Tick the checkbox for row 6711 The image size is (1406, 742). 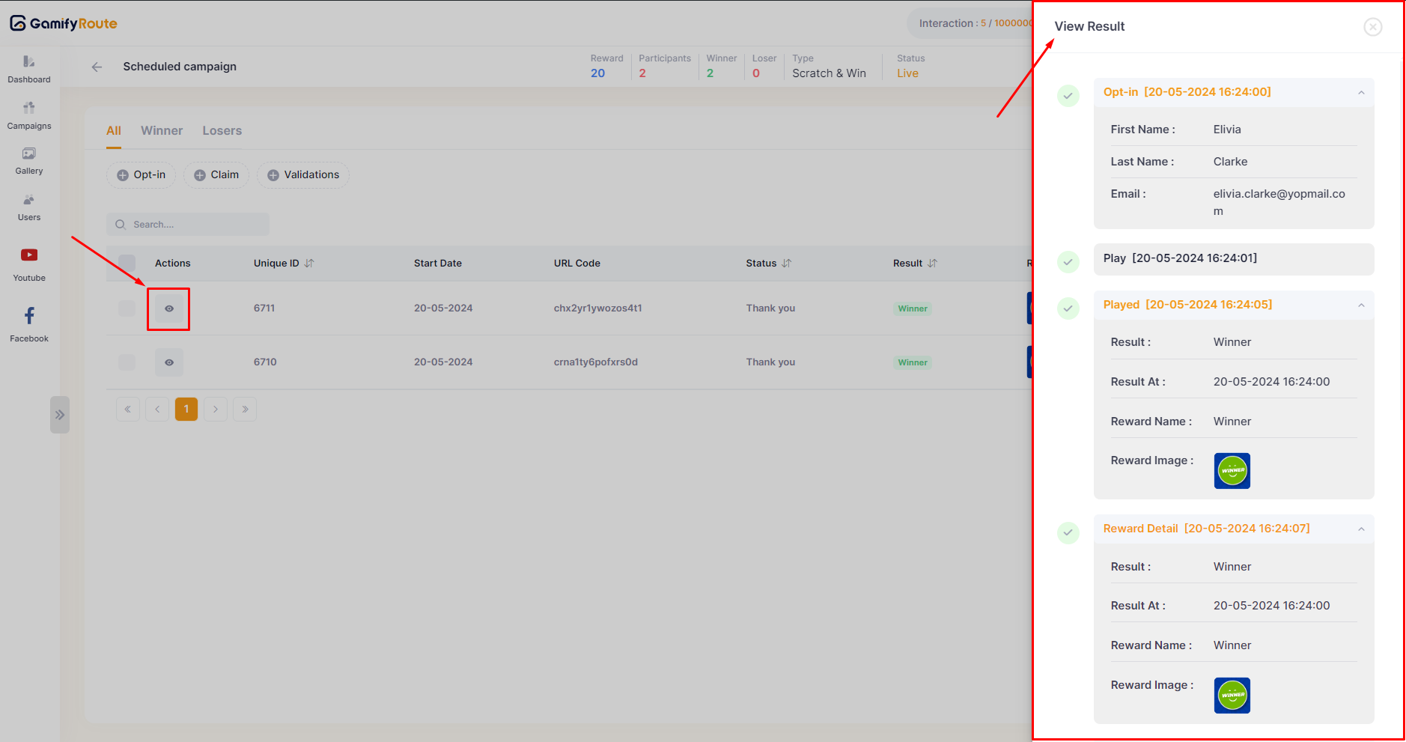[x=127, y=308]
